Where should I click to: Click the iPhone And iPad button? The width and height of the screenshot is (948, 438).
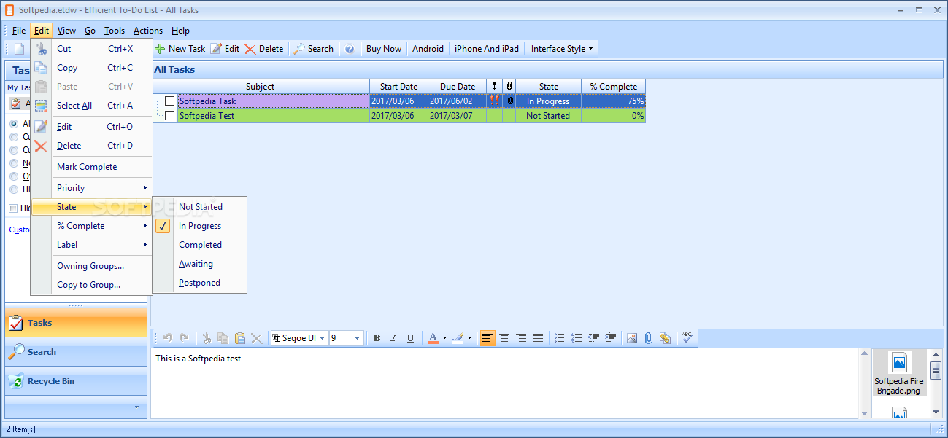(x=487, y=49)
